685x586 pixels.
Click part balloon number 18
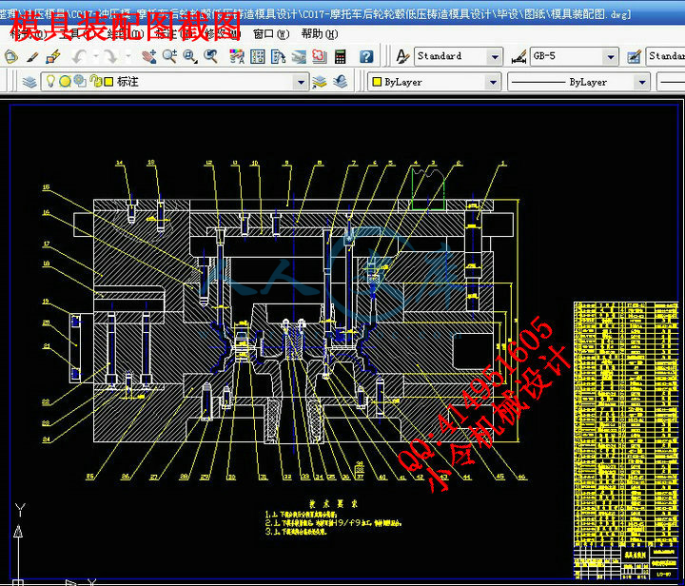pyautogui.click(x=151, y=163)
